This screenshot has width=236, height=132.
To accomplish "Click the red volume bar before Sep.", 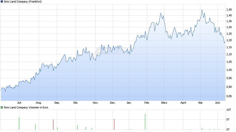I will pos(53,125).
